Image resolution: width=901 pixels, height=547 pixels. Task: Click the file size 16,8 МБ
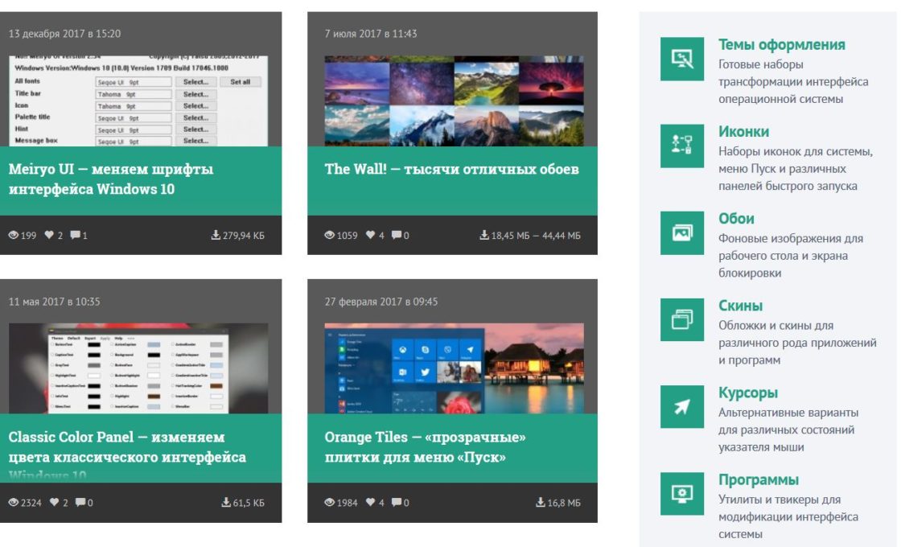(564, 502)
